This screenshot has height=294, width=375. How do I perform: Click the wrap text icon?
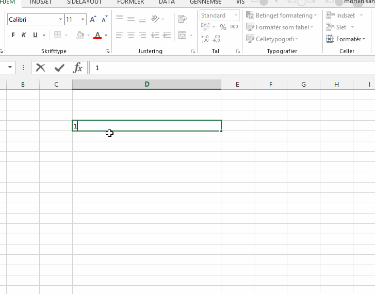tap(182, 20)
